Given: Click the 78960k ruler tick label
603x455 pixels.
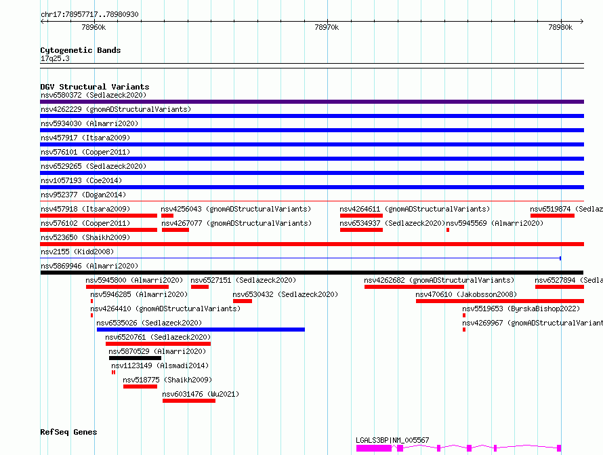Looking at the screenshot, I should [x=93, y=27].
